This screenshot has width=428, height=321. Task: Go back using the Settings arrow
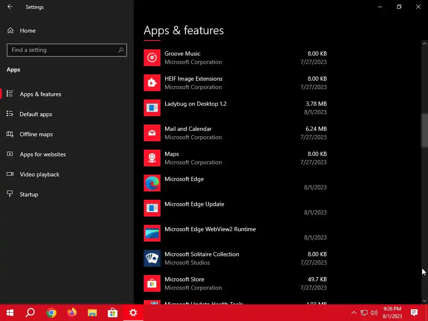(x=10, y=7)
